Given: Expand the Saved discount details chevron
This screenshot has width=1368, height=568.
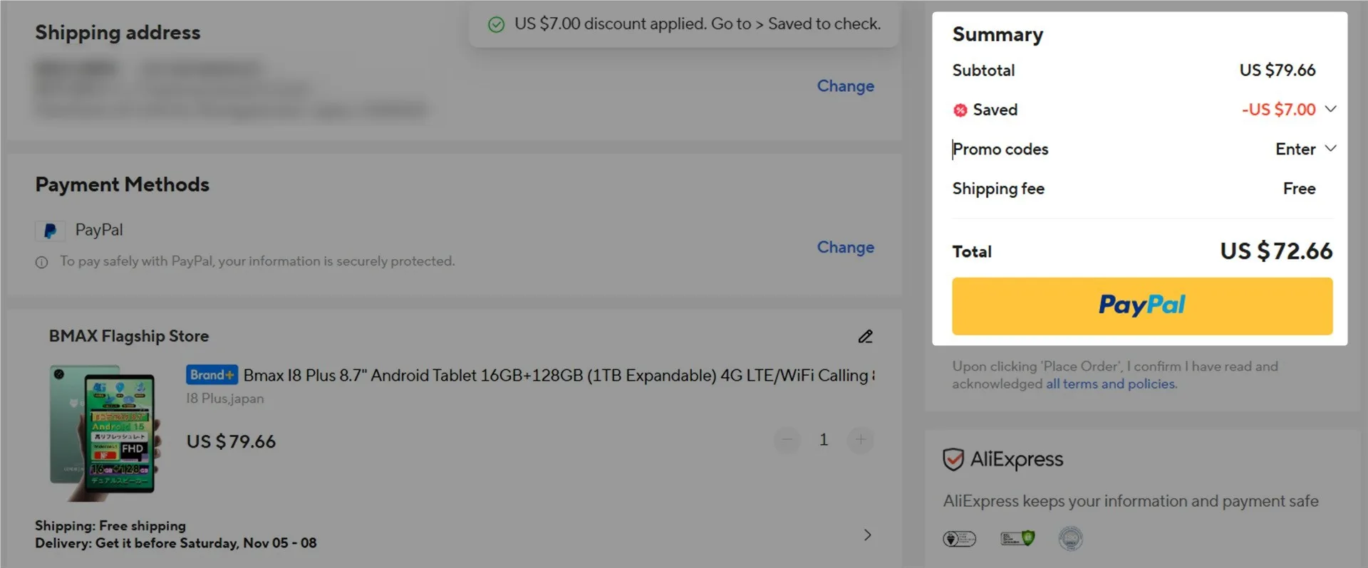Looking at the screenshot, I should (x=1330, y=109).
